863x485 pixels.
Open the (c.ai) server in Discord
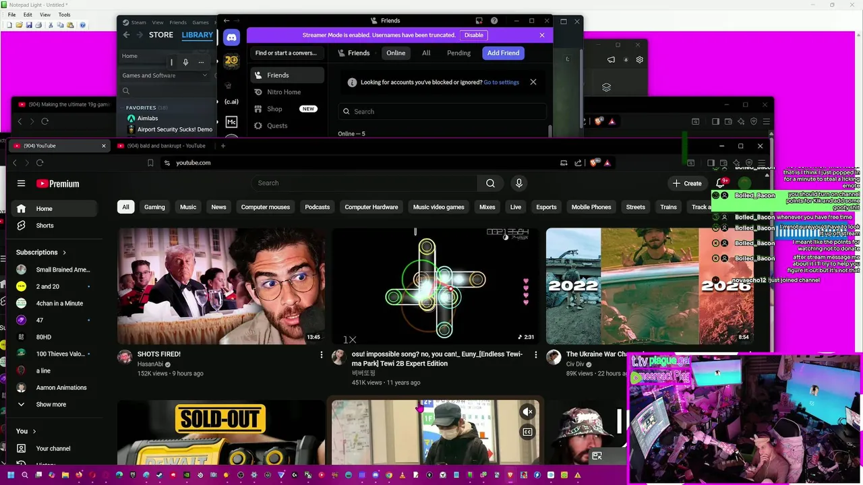tap(231, 102)
